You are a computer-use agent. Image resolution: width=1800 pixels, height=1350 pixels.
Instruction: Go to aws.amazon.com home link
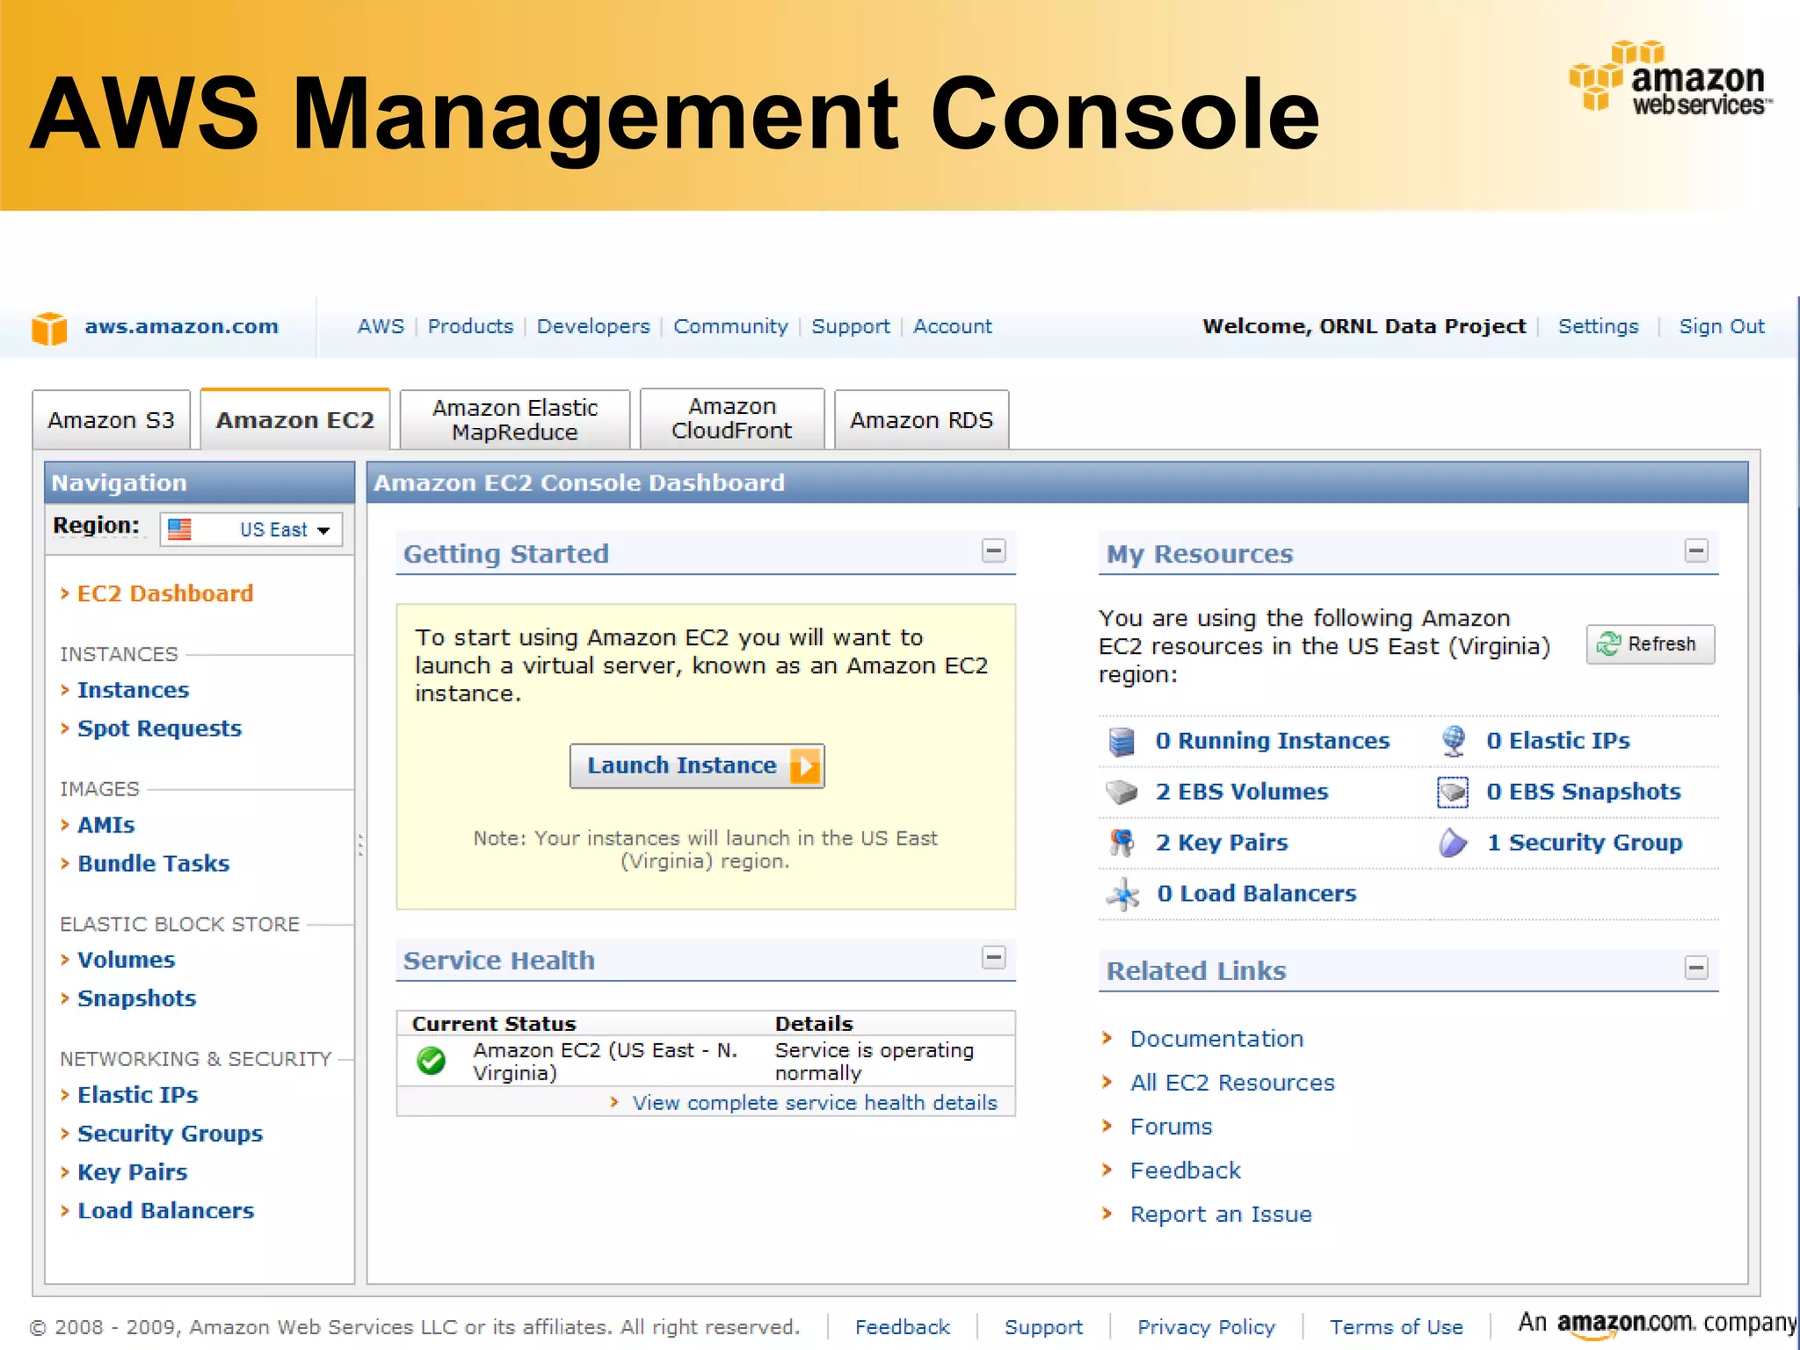(x=181, y=326)
